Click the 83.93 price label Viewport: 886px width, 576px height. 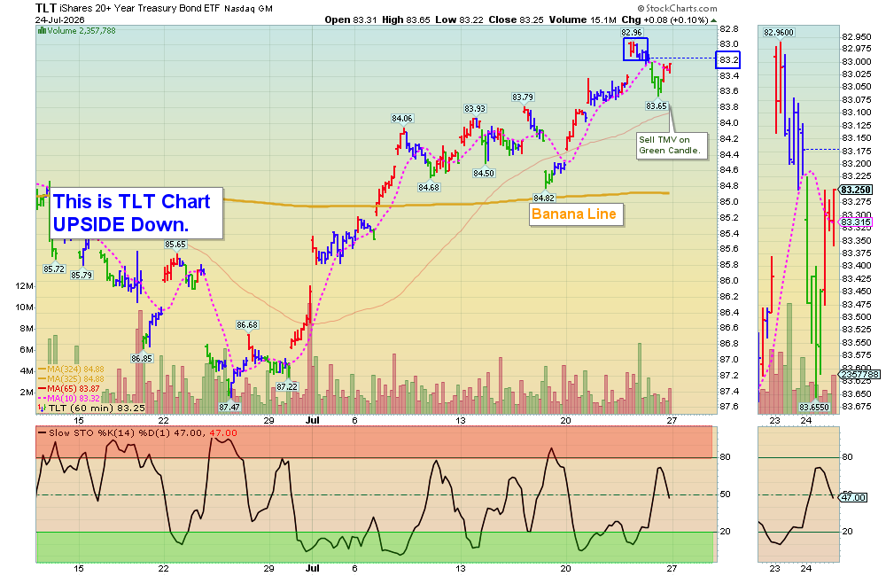pos(475,108)
